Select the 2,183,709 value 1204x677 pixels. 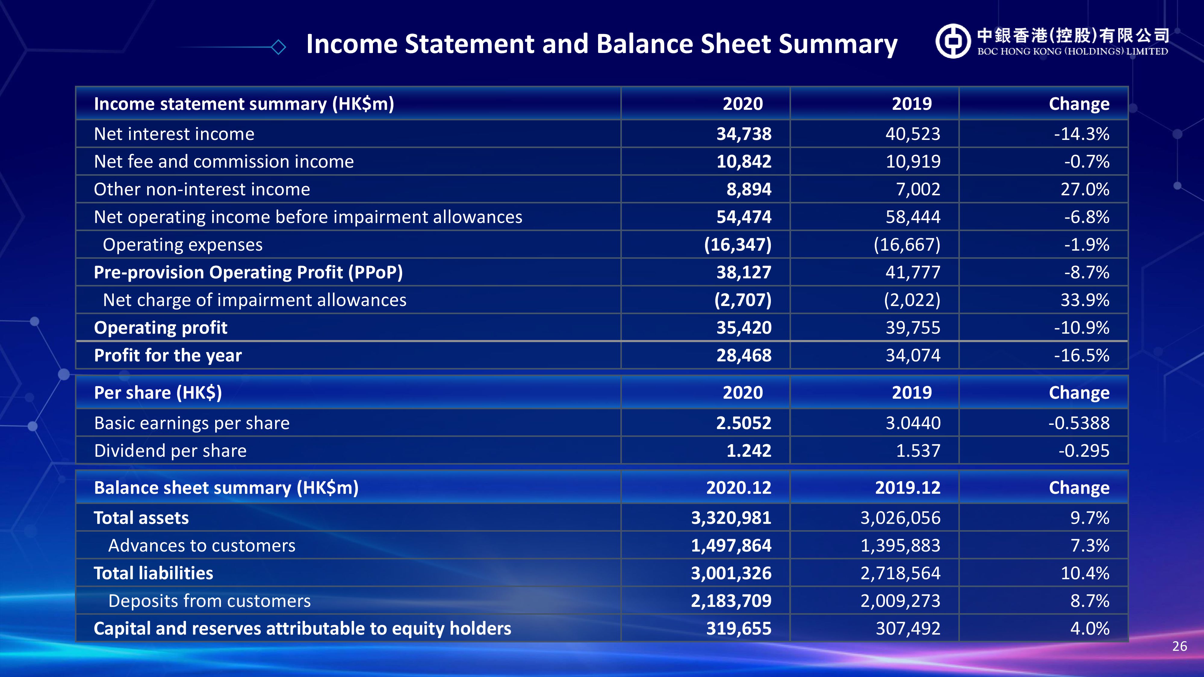(x=731, y=601)
